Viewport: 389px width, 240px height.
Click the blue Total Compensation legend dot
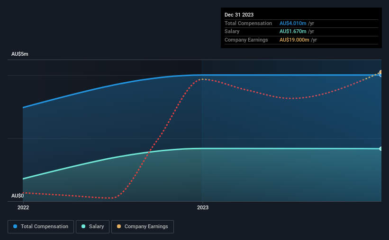pyautogui.click(x=15, y=226)
